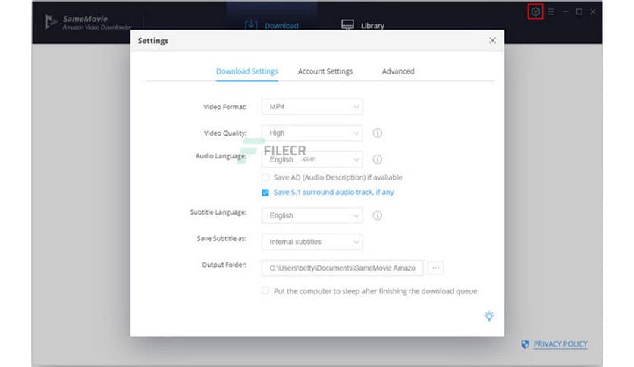Minimize the SameMovie window

click(x=565, y=11)
